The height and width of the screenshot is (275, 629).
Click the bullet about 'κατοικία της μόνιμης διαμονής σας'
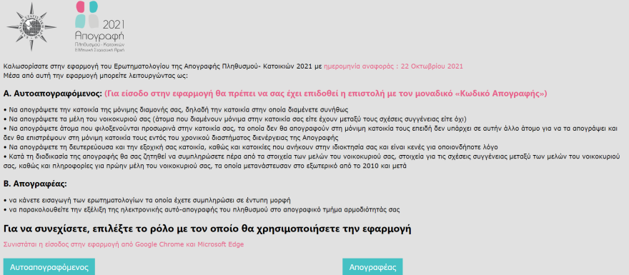[x=176, y=109]
